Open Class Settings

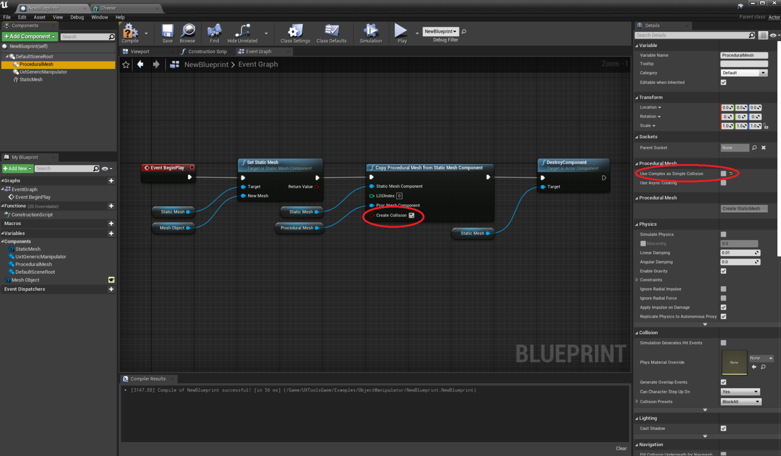point(294,33)
